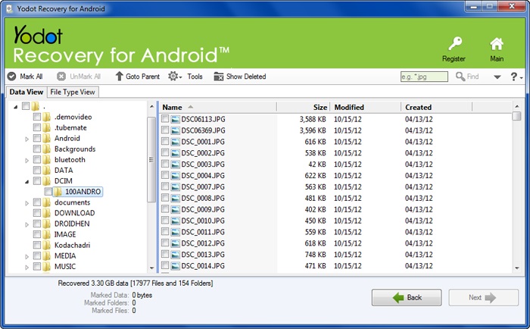Check the DSC06369.JPG file checkbox
This screenshot has width=530, height=329.
[x=165, y=130]
